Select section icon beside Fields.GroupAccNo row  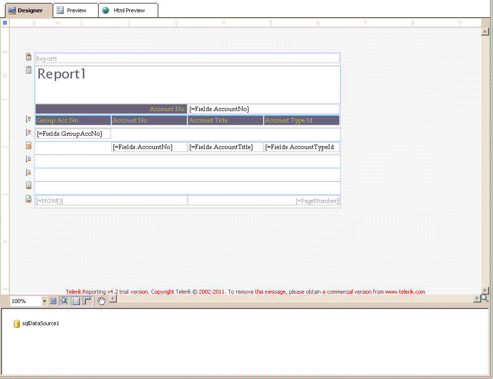[x=29, y=133]
